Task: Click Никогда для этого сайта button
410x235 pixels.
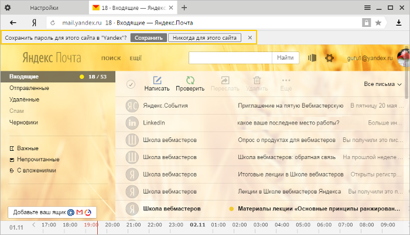Action: tap(204, 38)
